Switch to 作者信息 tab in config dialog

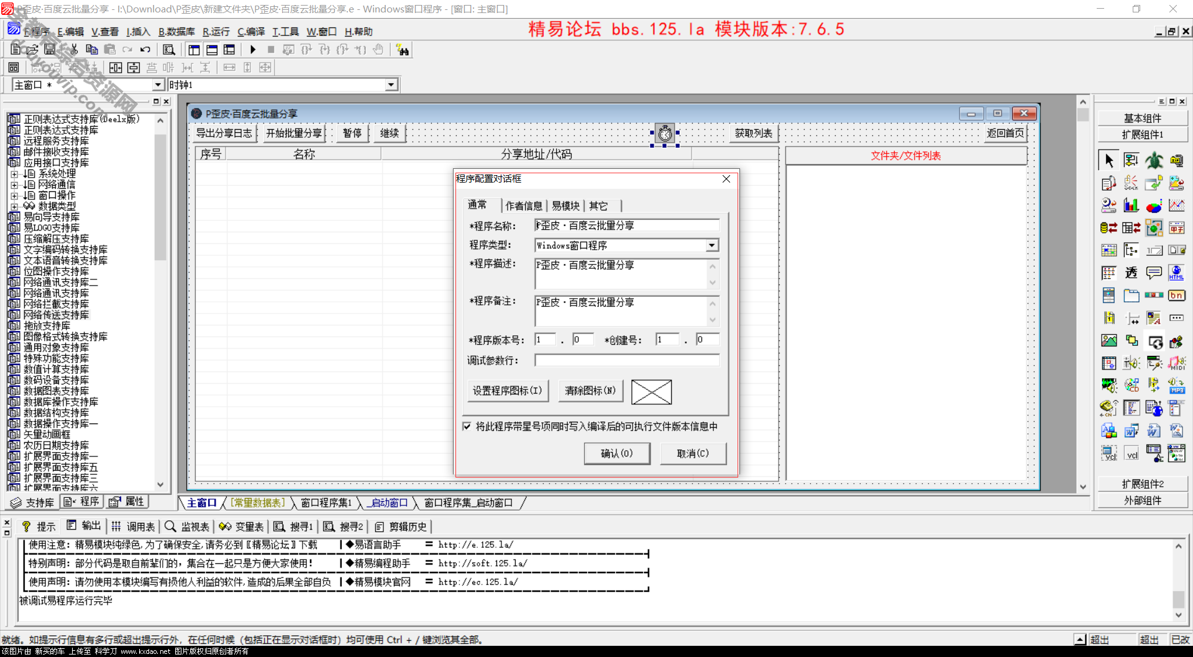(524, 206)
